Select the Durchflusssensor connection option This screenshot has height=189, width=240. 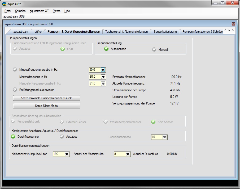[13, 137]
